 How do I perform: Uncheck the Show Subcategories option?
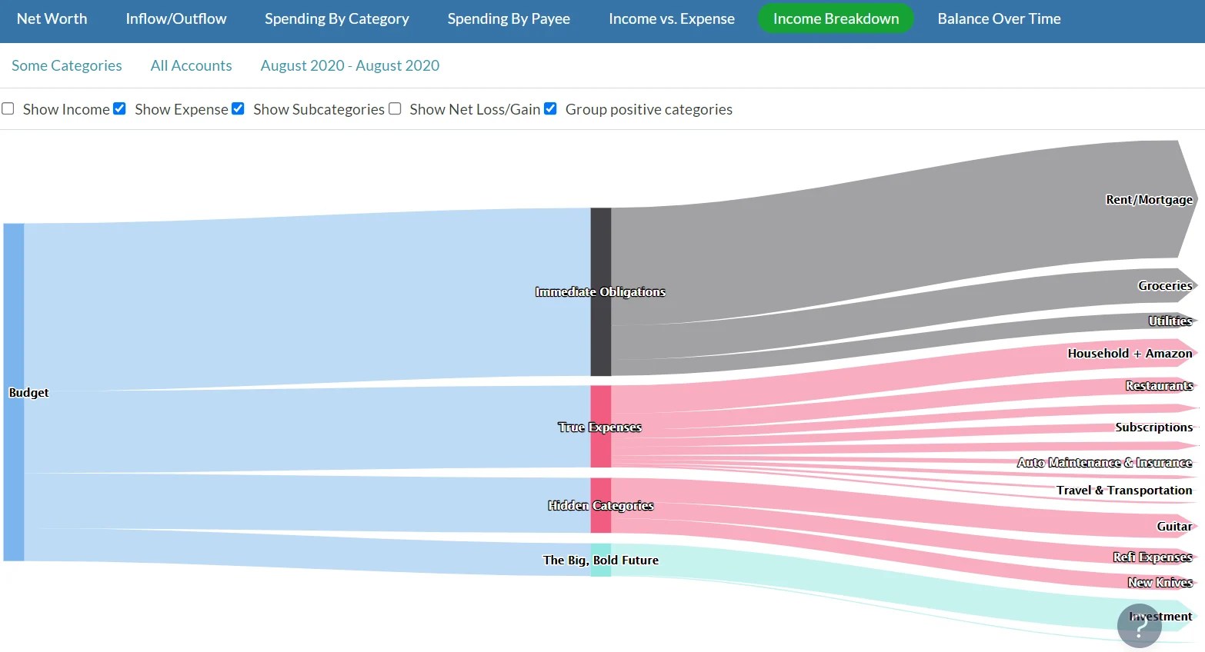(x=238, y=108)
